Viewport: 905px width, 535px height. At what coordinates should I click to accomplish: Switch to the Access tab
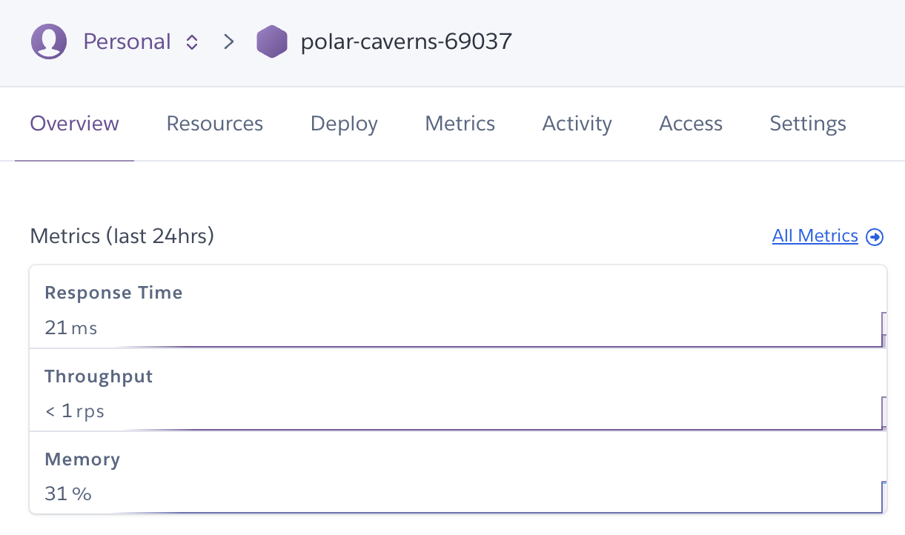[x=690, y=124]
